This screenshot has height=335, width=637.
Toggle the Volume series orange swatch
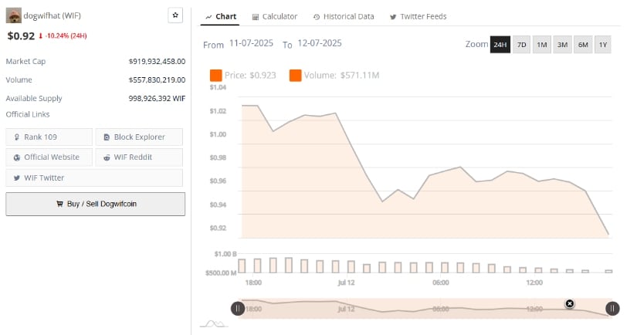click(296, 76)
